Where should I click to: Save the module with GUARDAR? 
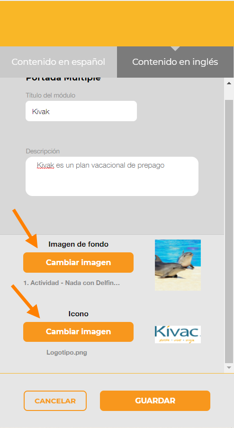[155, 401]
